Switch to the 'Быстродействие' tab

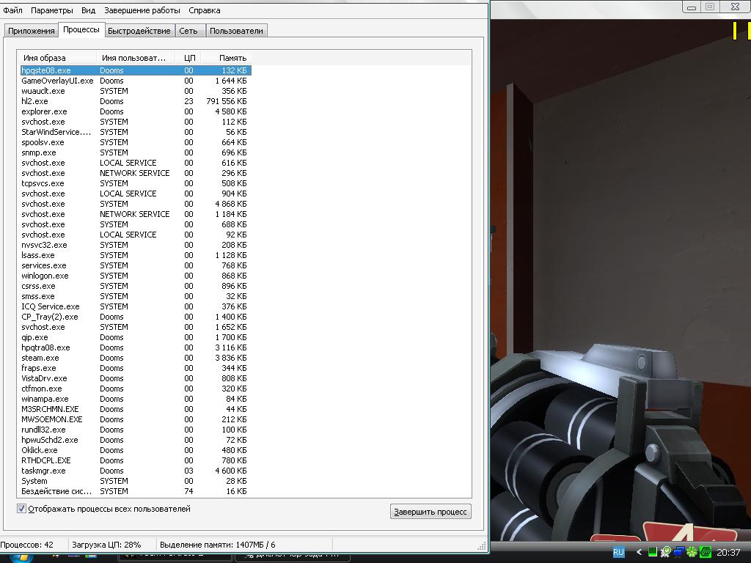[139, 31]
